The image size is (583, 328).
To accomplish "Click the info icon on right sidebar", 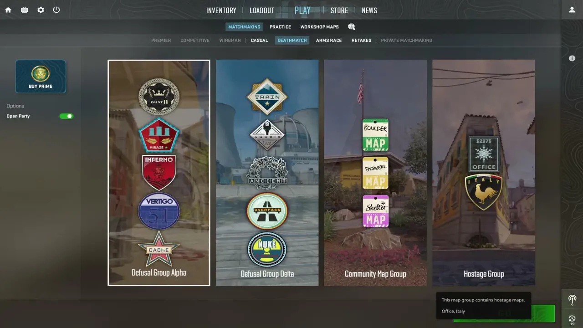I will [x=572, y=58].
